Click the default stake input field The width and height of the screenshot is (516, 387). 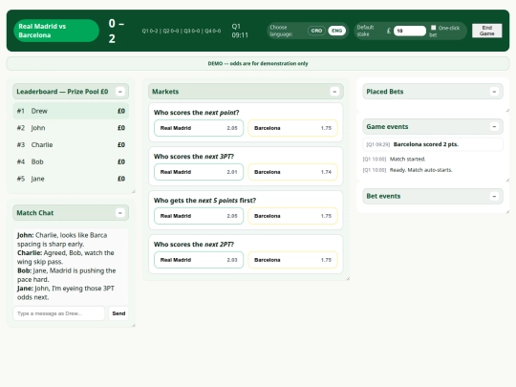pyautogui.click(x=409, y=31)
